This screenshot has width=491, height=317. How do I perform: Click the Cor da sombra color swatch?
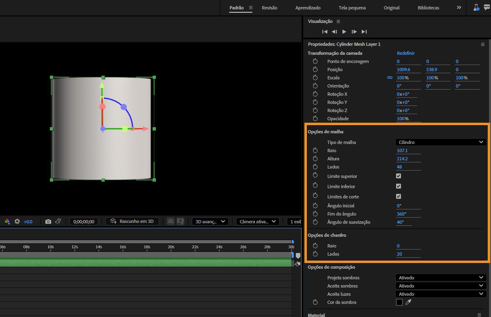pyautogui.click(x=399, y=302)
